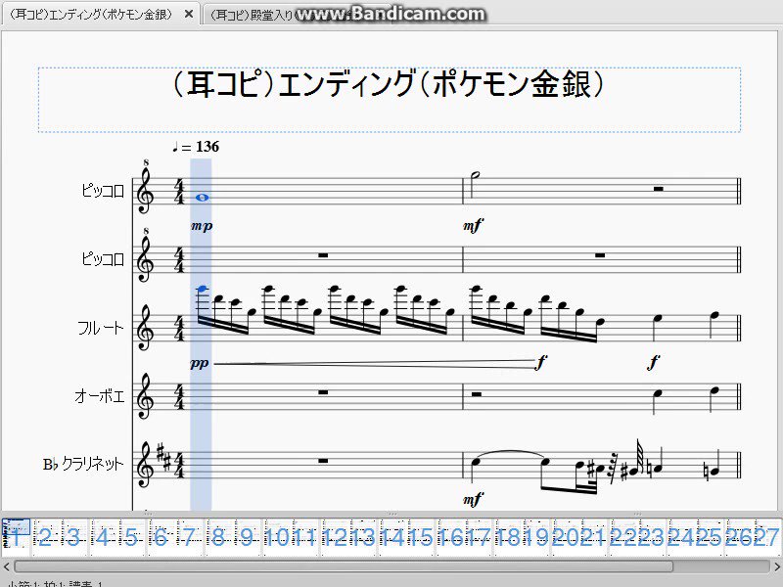Jump to page 5 in the navigator

(131, 537)
